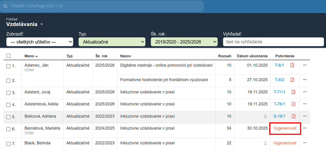Viewport: 326px width, 150px height.
Task: Open PDF icon for certificate T-6/1
Action: tap(292, 65)
